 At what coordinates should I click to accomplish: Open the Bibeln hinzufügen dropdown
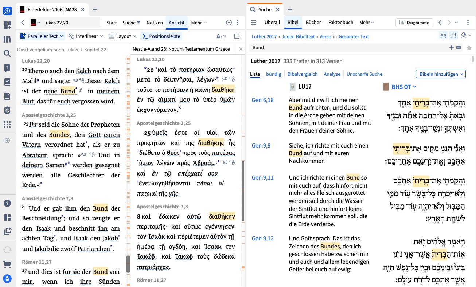(441, 74)
